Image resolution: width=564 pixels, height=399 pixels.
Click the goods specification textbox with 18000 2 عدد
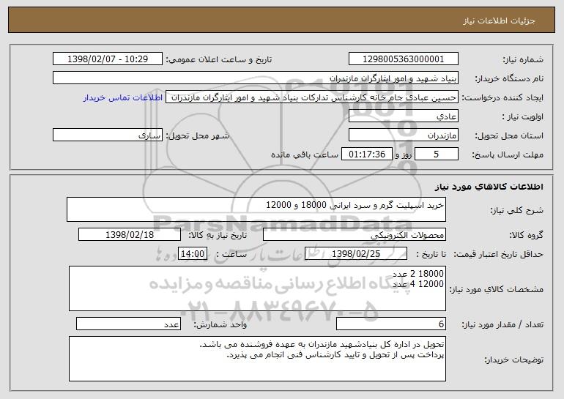[x=257, y=288]
